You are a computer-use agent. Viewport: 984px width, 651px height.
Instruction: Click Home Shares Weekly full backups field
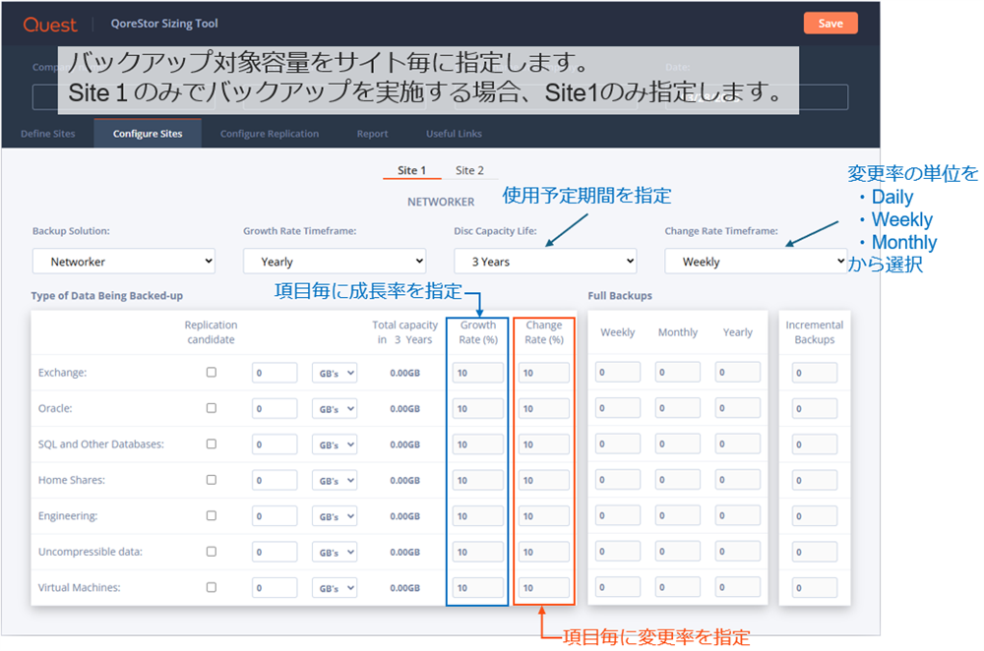point(618,479)
